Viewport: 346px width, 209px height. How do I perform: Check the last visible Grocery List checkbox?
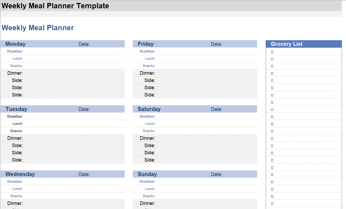pyautogui.click(x=272, y=203)
